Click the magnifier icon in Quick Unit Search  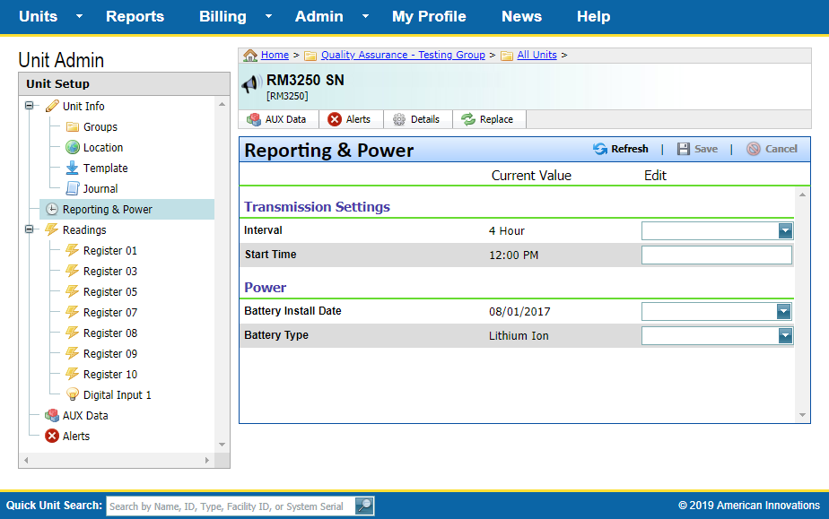364,506
